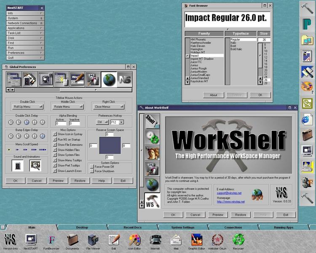
Task: Open Double Click action dropdown (Roll Up Menu)
Action: (28, 107)
